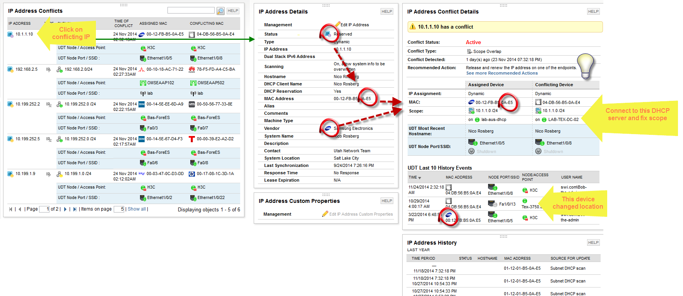683x296 pixels.
Task: Click subnet icon beside 192.168.2.0/24
Action: (60, 70)
